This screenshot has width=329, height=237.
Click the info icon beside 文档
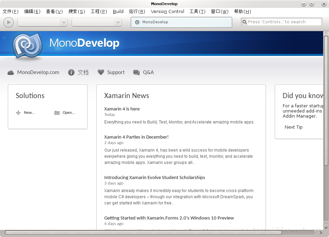(x=71, y=72)
